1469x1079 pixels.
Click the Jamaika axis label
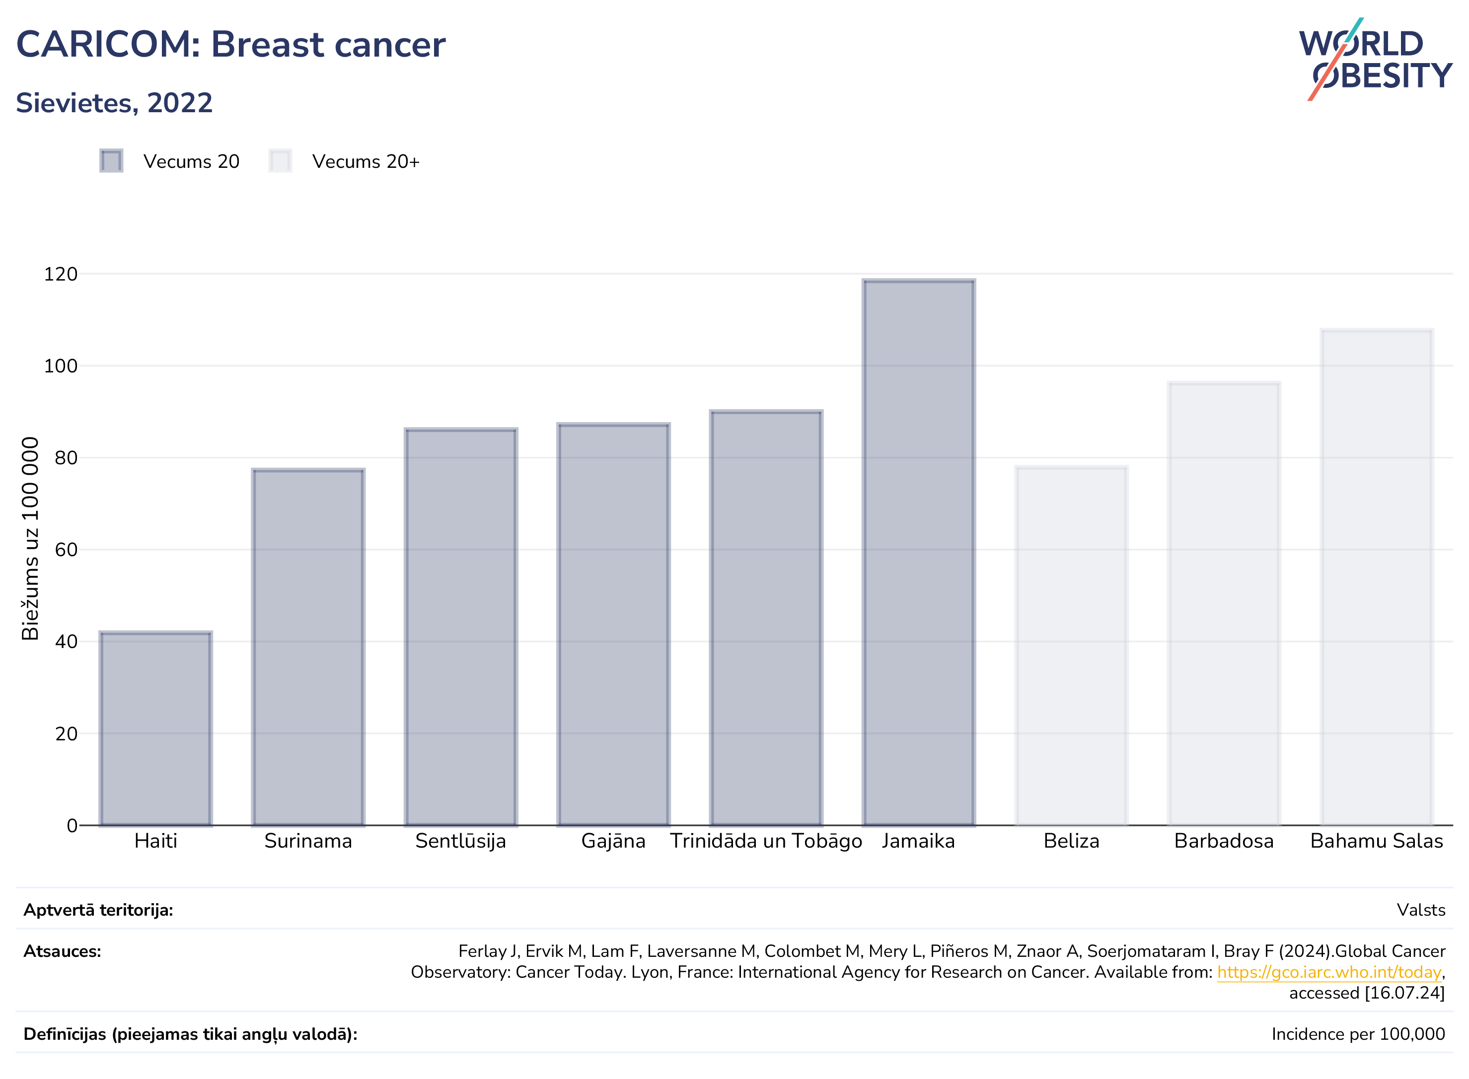[x=918, y=841]
